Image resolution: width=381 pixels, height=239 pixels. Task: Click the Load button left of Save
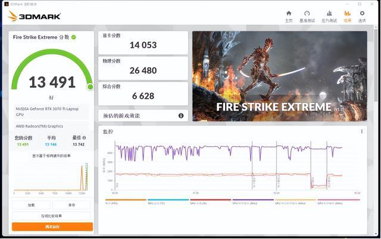pyautogui.click(x=31, y=205)
